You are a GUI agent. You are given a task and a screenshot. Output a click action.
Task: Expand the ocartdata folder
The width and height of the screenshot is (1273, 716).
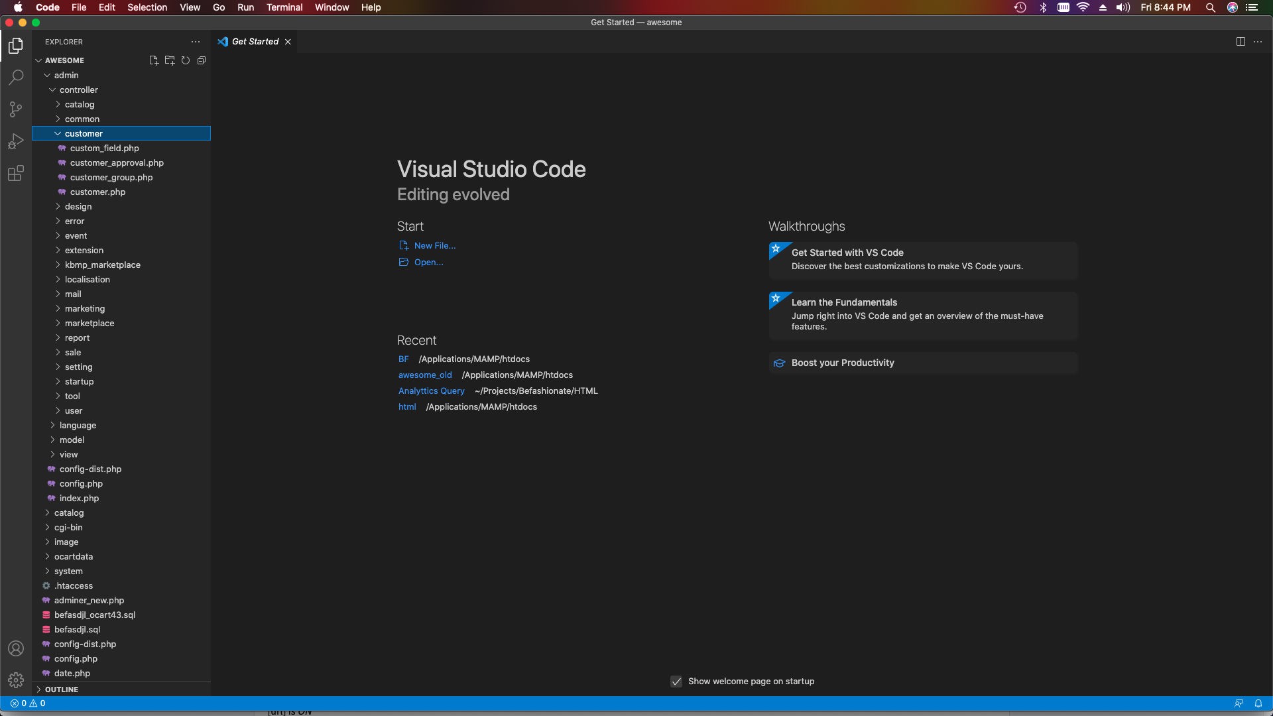[x=121, y=557]
